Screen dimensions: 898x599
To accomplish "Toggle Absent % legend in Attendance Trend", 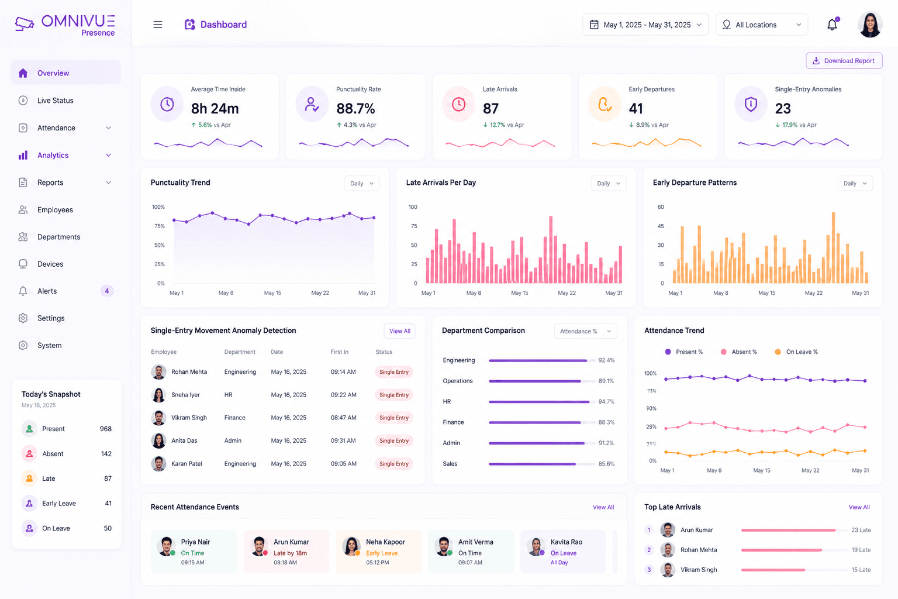I will pyautogui.click(x=739, y=352).
